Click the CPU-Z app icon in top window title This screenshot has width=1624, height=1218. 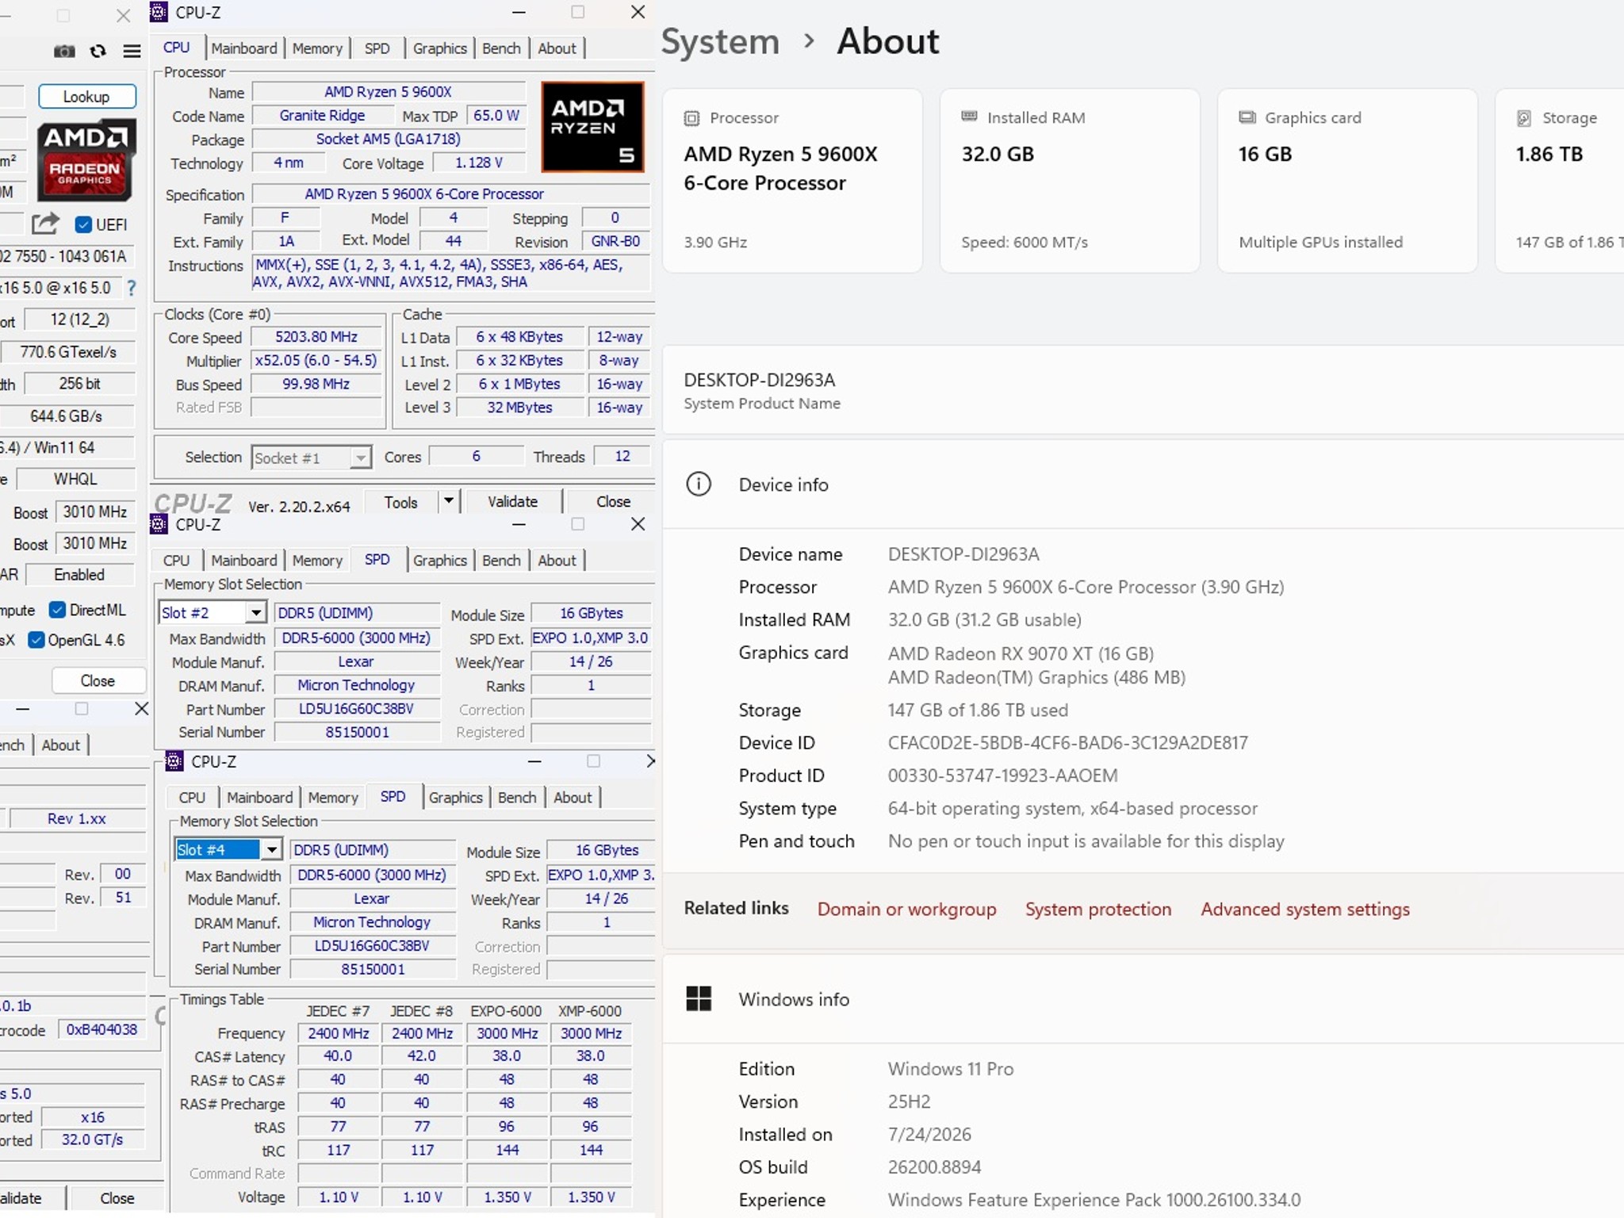pyautogui.click(x=159, y=12)
